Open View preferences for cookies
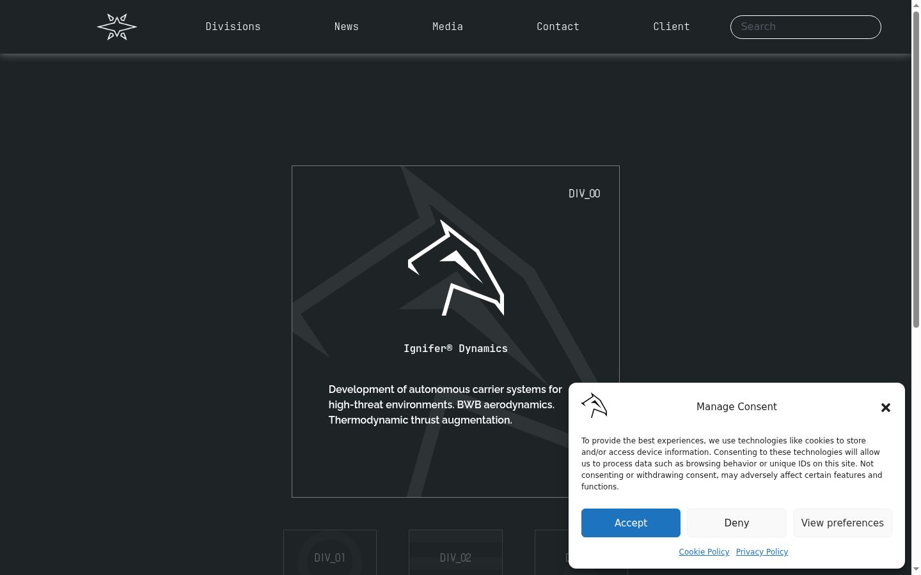The width and height of the screenshot is (921, 575). tap(842, 523)
